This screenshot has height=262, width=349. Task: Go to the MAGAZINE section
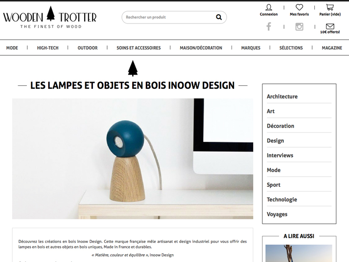(332, 48)
